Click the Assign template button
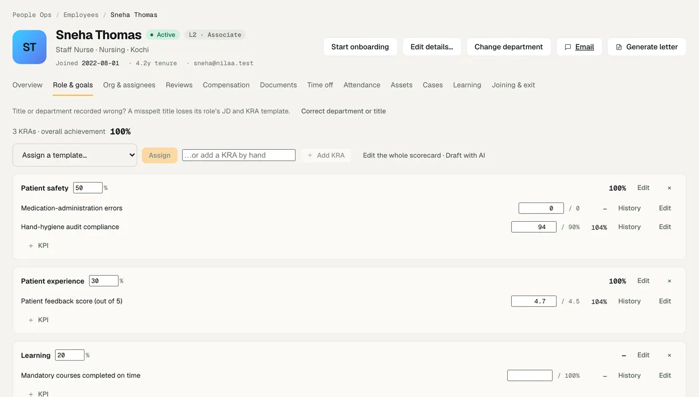This screenshot has height=397, width=699. click(159, 155)
